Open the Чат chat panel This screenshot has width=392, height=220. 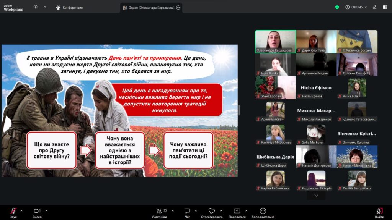pos(187,213)
